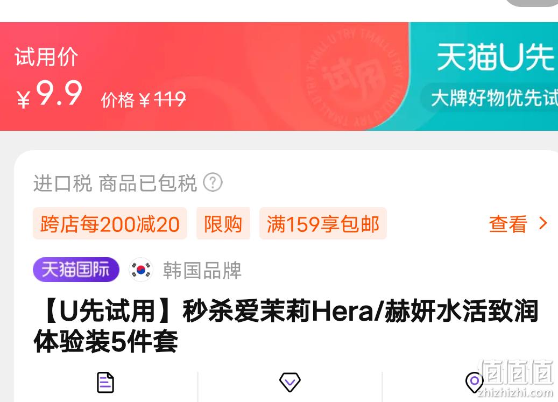Tap the 天猫国际 purple badge
The image size is (558, 402).
click(x=76, y=270)
